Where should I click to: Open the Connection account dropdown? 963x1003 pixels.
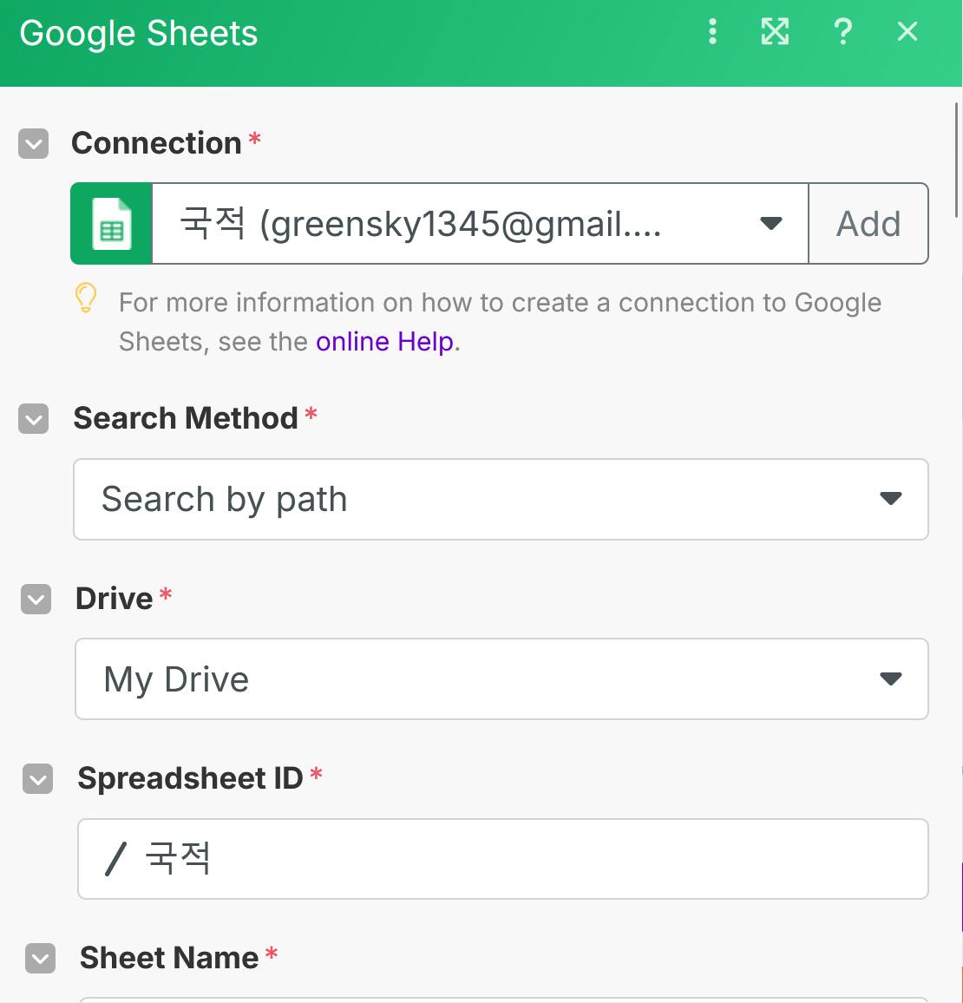point(481,223)
